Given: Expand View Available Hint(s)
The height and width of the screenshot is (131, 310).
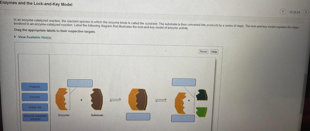Looking at the screenshot, I should (x=33, y=37).
